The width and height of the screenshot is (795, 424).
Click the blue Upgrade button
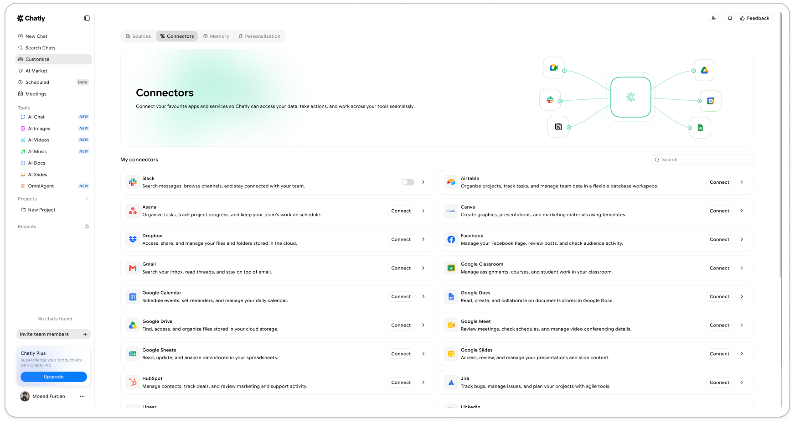[54, 377]
